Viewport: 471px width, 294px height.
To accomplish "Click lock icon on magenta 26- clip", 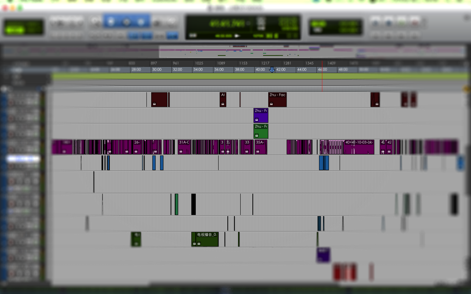I will coord(135,151).
